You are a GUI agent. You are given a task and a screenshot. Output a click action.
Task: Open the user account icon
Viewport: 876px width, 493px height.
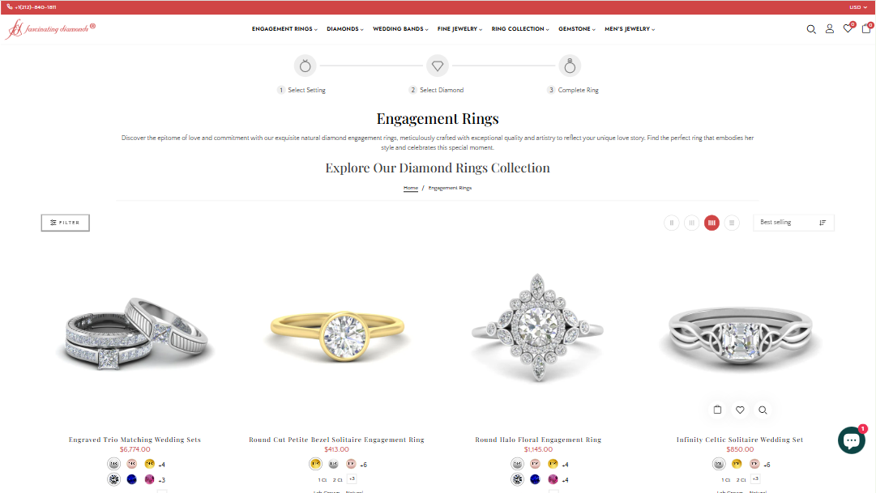coord(830,28)
